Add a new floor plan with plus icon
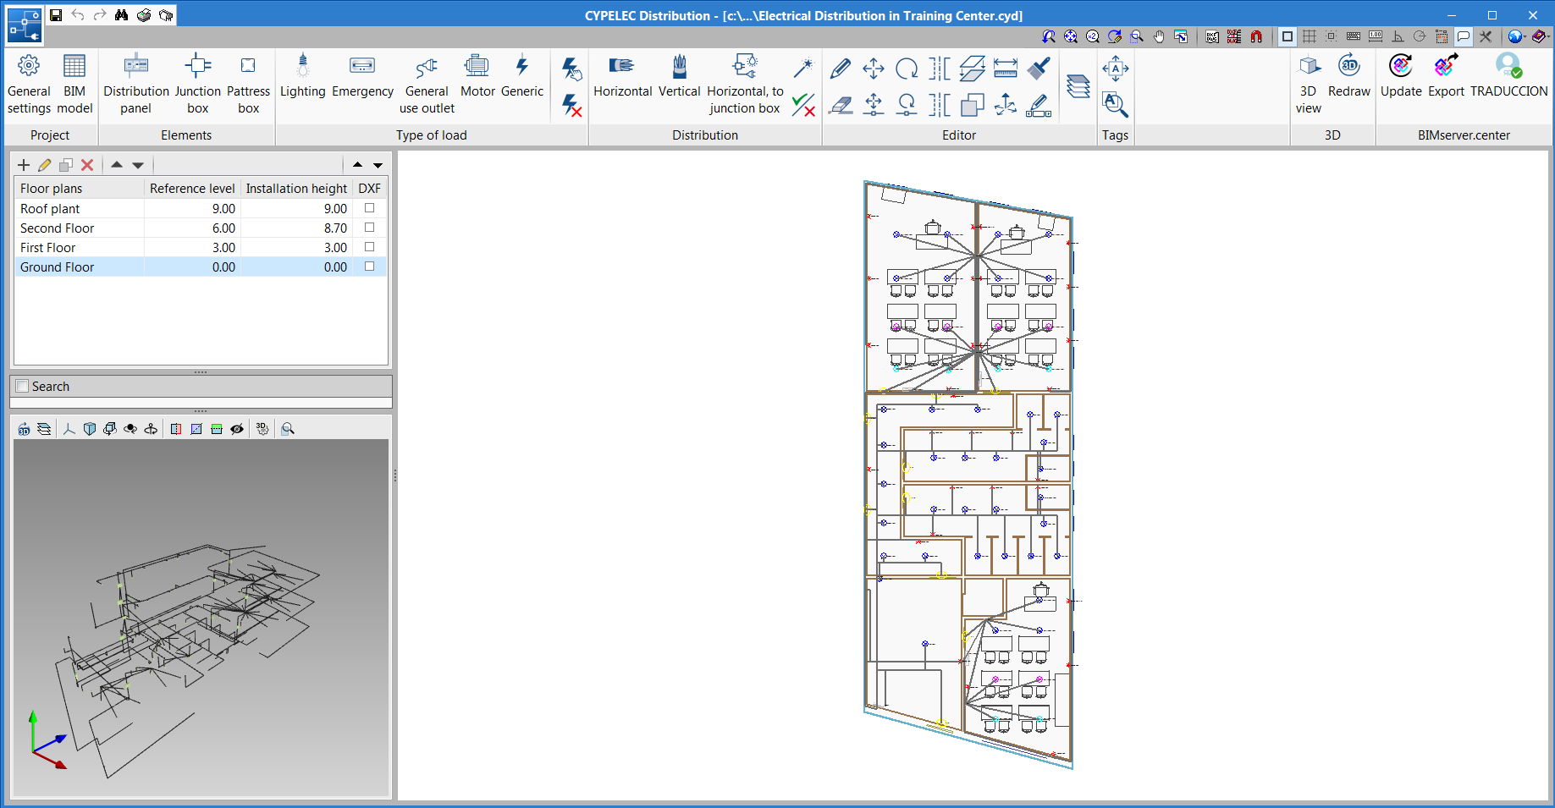The height and width of the screenshot is (808, 1555). click(23, 165)
